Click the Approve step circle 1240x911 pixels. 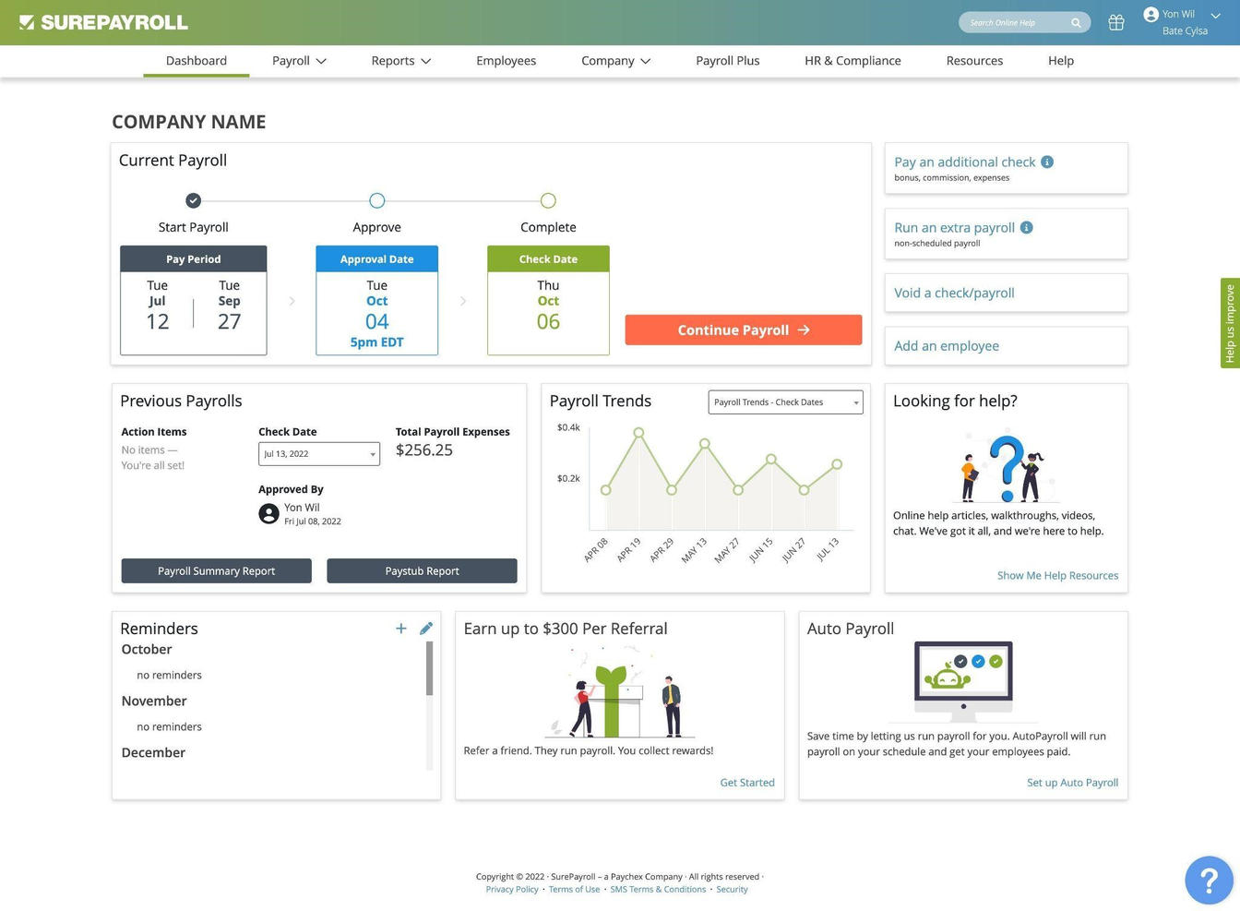coord(376,200)
